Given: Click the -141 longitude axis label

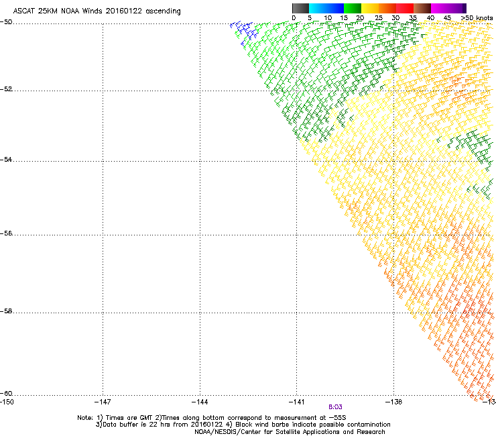Looking at the screenshot, I should point(297,402).
